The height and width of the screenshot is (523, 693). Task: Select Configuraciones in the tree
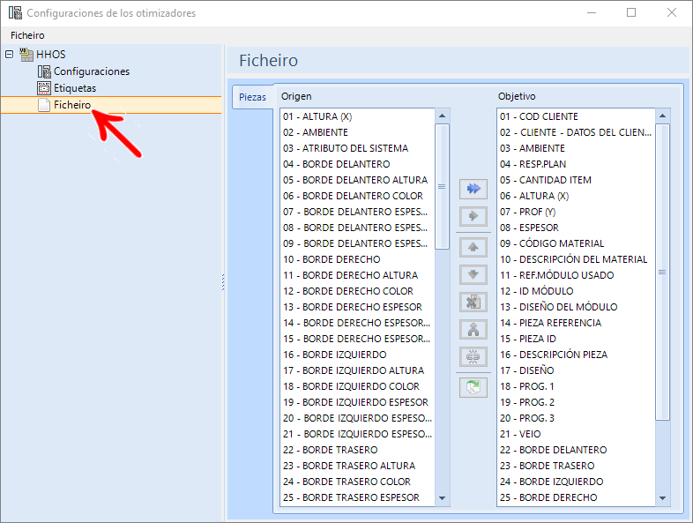point(92,71)
